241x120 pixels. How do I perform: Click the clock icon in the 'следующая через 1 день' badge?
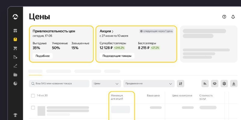pyautogui.click(x=141, y=31)
